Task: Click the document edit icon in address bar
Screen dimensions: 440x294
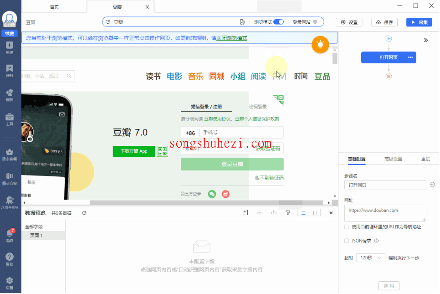Action: pos(242,22)
